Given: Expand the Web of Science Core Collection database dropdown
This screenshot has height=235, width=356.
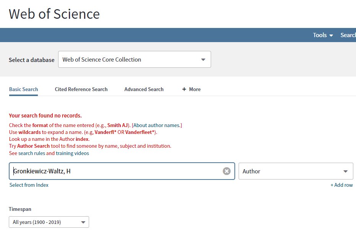Looking at the screenshot, I should (x=135, y=59).
